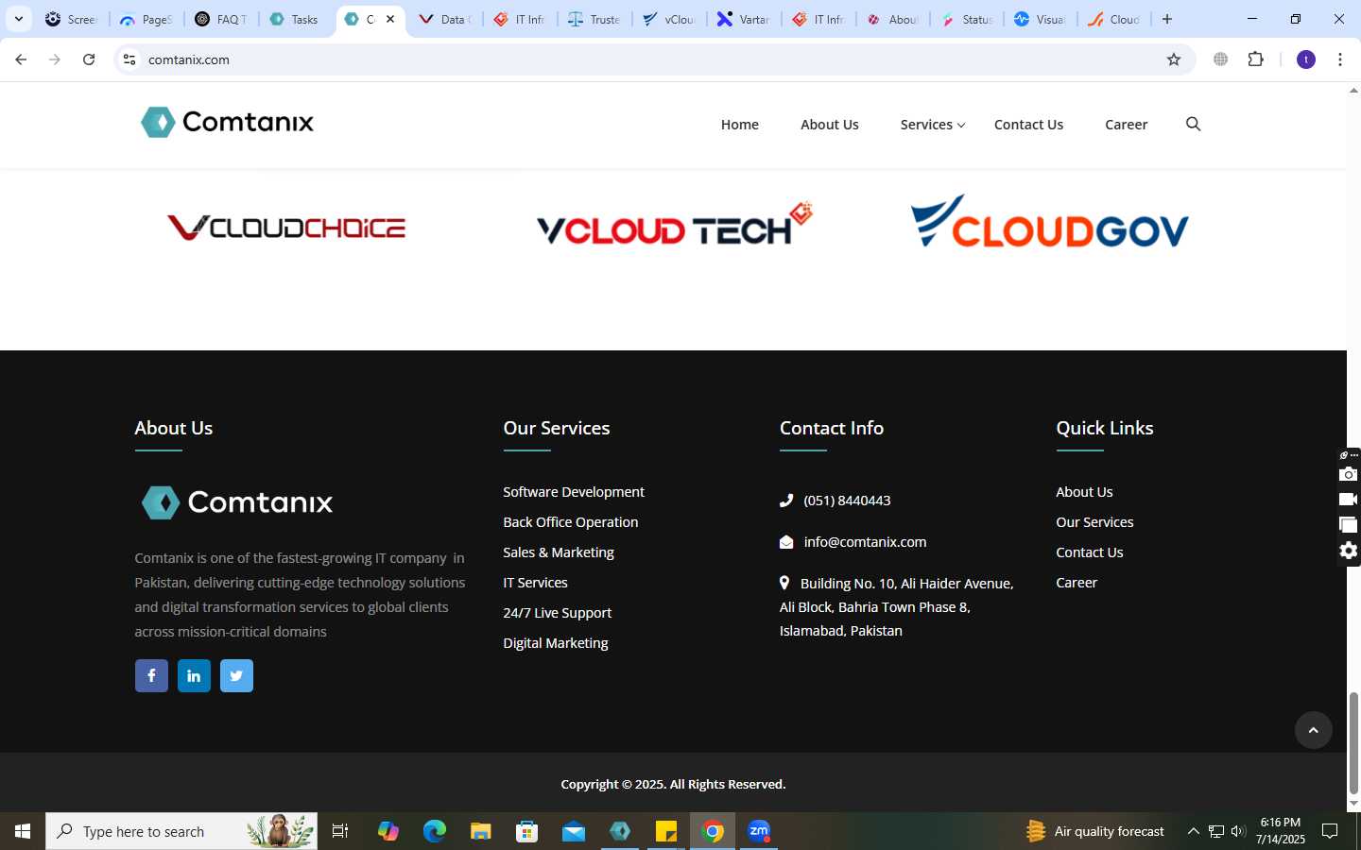Click the video record icon on right edge
The width and height of the screenshot is (1361, 850).
tap(1349, 500)
